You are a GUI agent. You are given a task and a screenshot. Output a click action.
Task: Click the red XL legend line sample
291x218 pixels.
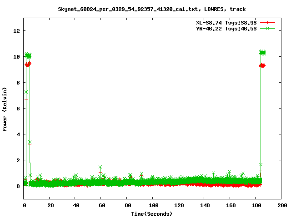point(267,23)
